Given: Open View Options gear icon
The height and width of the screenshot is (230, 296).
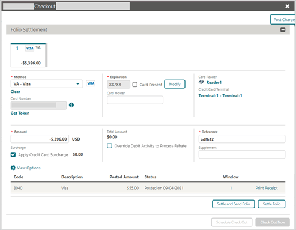Looking at the screenshot, I should tap(13, 168).
